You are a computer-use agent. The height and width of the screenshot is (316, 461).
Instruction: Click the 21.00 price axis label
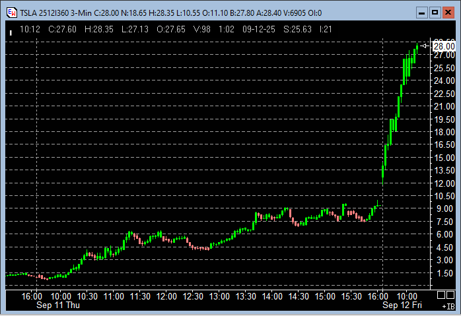click(444, 106)
